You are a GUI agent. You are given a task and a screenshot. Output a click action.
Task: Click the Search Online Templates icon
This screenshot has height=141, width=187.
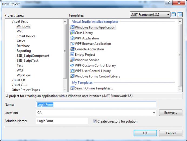(72, 88)
